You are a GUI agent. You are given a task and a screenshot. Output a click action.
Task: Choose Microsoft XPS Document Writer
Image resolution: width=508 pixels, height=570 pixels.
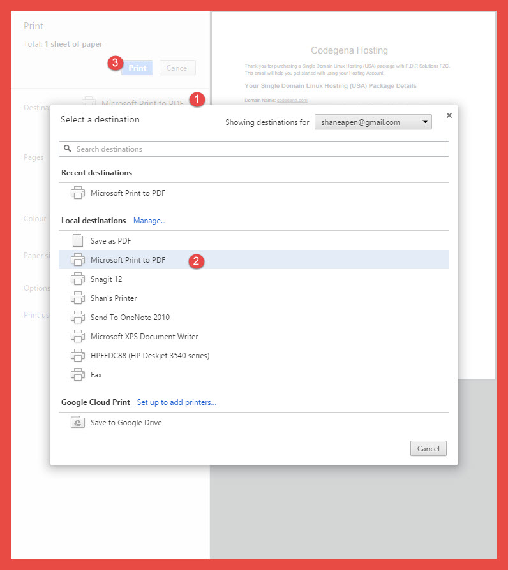[x=253, y=336]
